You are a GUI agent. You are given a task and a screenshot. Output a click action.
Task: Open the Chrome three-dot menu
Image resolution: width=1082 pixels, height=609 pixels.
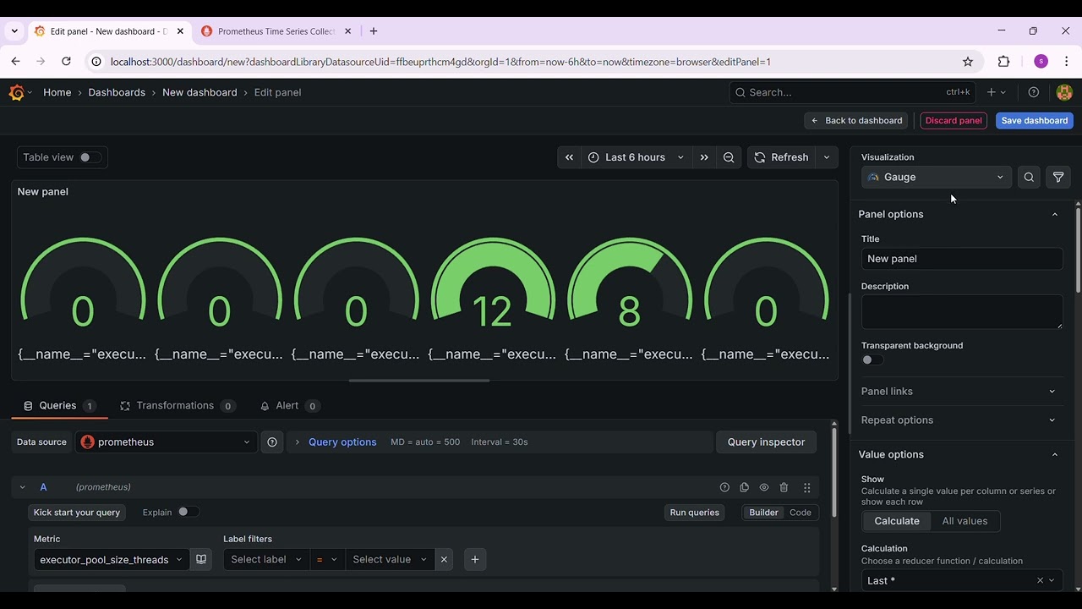(1067, 62)
